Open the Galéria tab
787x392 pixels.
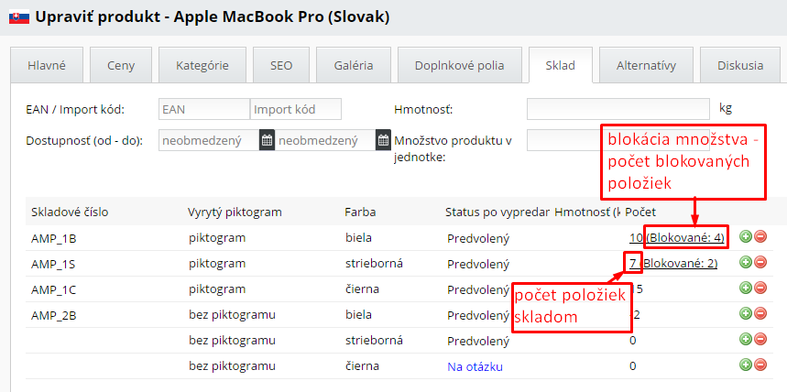pos(354,66)
